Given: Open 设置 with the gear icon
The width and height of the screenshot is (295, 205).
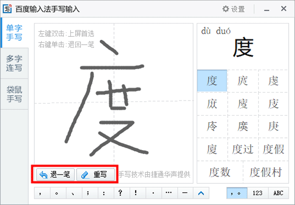Looking at the screenshot, I should click(234, 9).
